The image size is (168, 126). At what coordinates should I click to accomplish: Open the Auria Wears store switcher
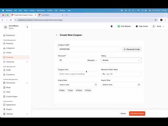coord(16,27)
